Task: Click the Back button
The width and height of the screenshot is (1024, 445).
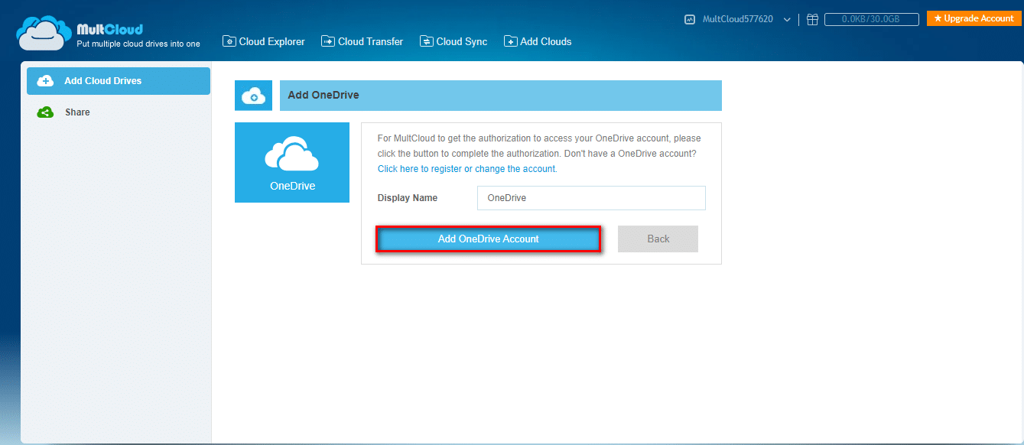Action: 657,239
